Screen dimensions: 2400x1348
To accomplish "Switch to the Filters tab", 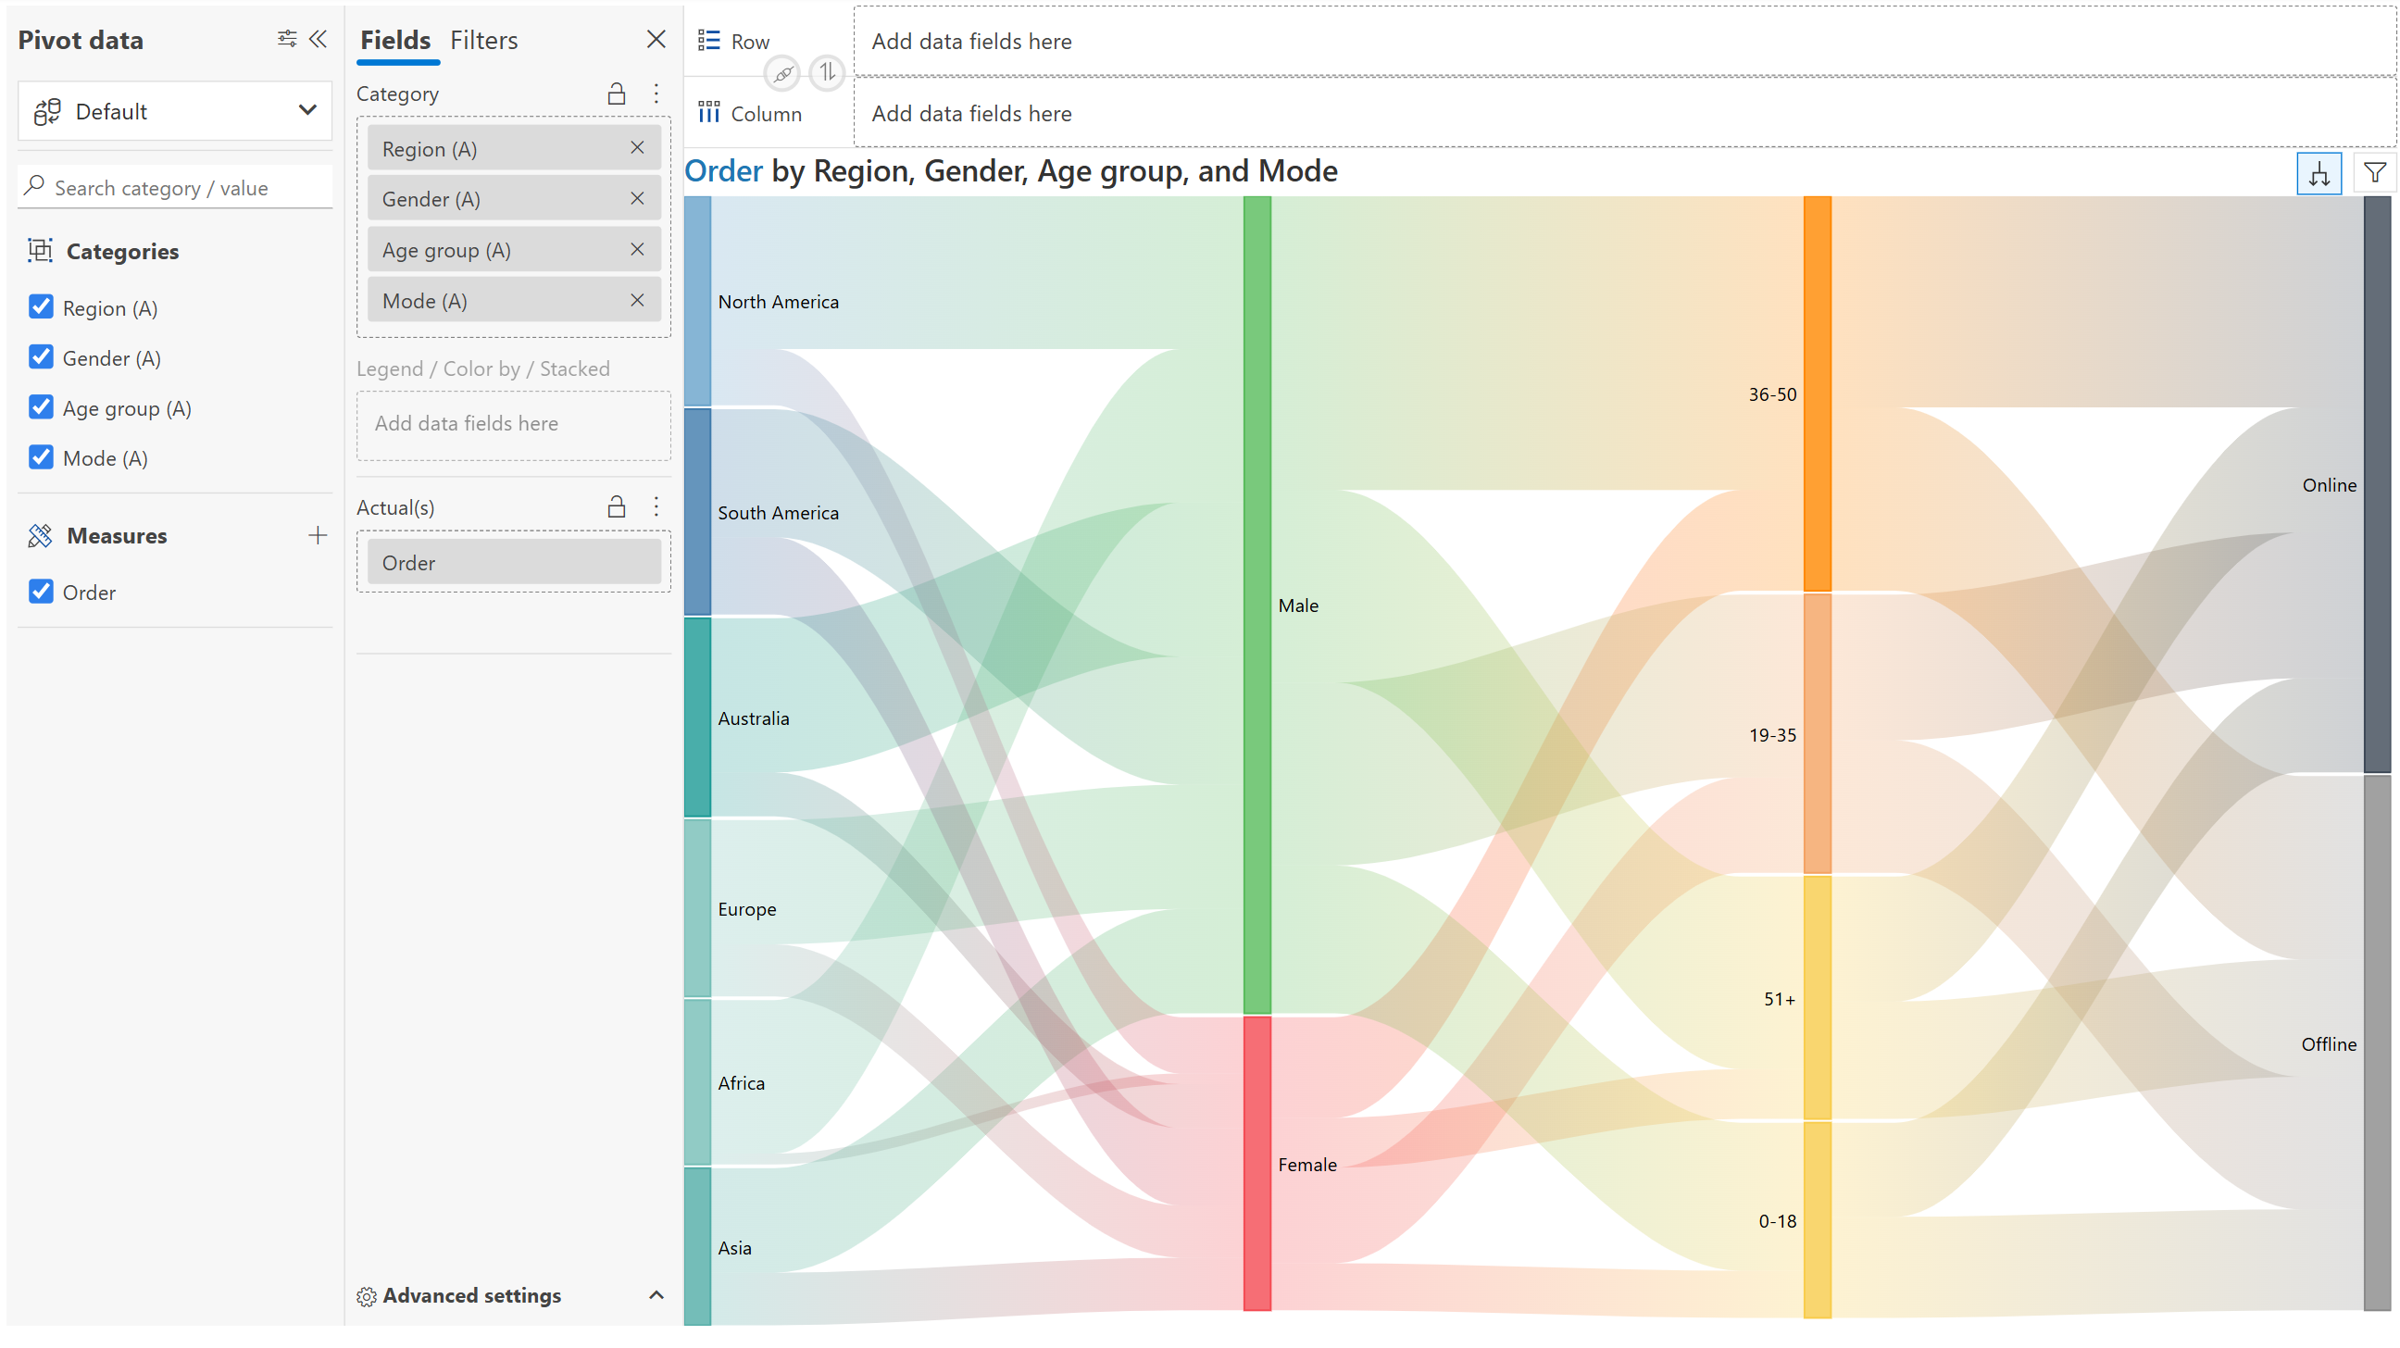I will (x=483, y=40).
